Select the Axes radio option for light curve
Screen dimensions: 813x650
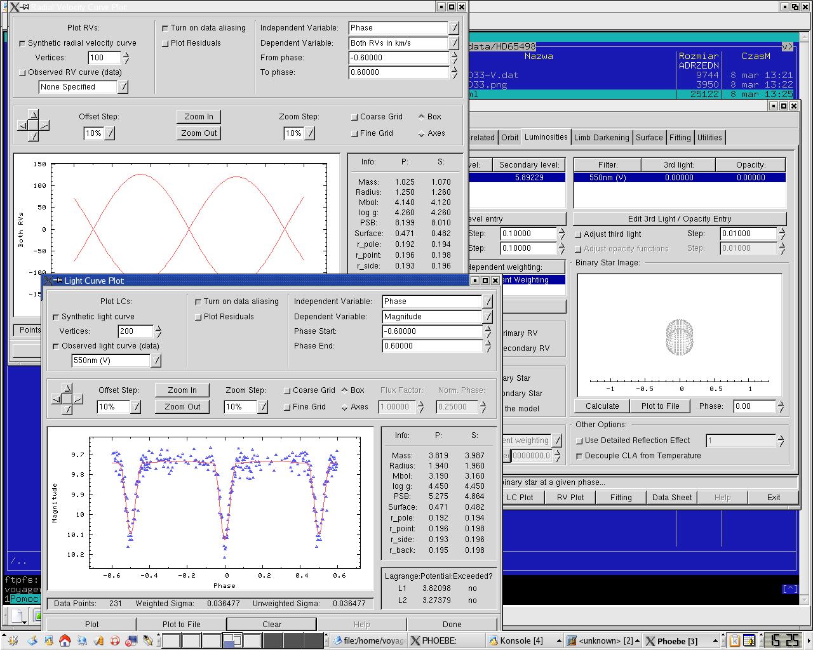[345, 407]
